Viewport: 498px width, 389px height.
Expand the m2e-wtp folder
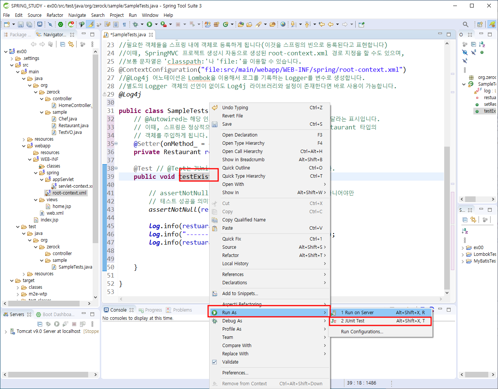point(18,294)
